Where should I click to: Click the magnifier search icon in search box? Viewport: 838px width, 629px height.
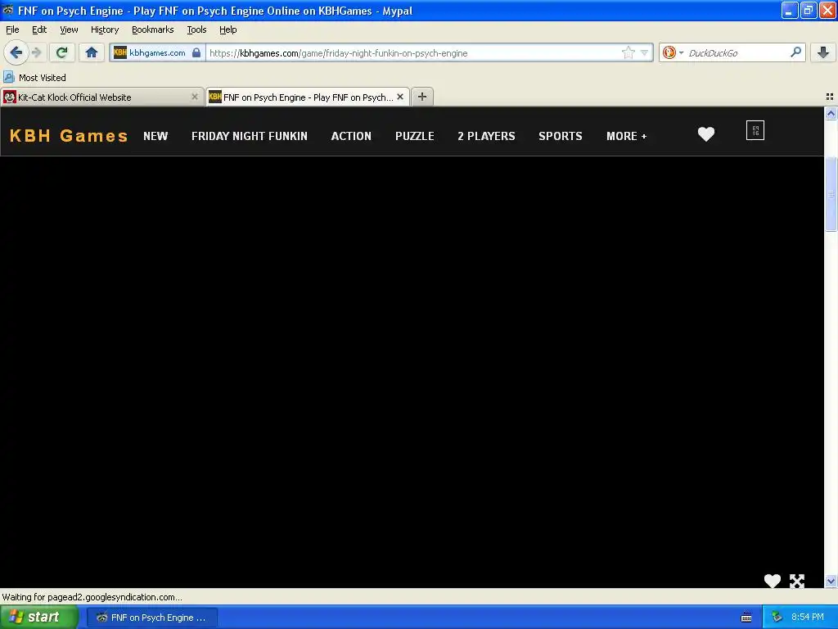click(x=795, y=52)
